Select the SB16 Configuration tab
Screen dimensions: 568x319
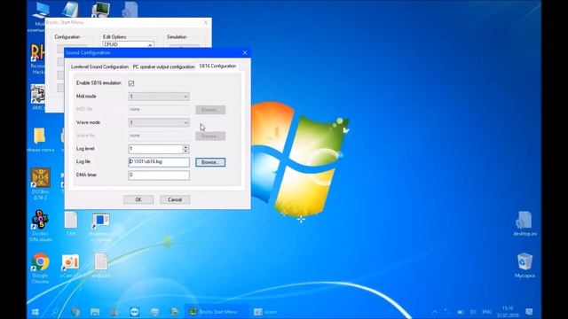217,66
